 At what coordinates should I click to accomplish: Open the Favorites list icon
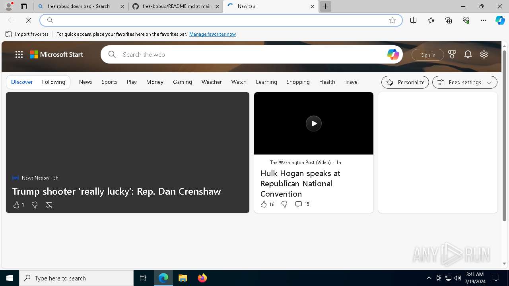pyautogui.click(x=431, y=20)
